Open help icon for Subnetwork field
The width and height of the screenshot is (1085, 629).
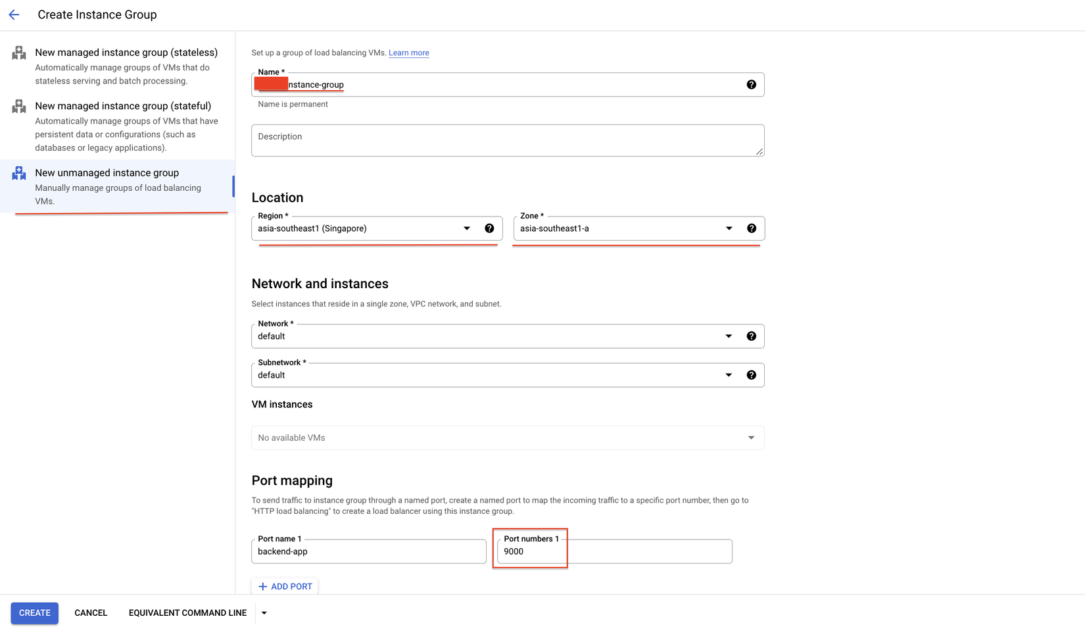pyautogui.click(x=751, y=375)
